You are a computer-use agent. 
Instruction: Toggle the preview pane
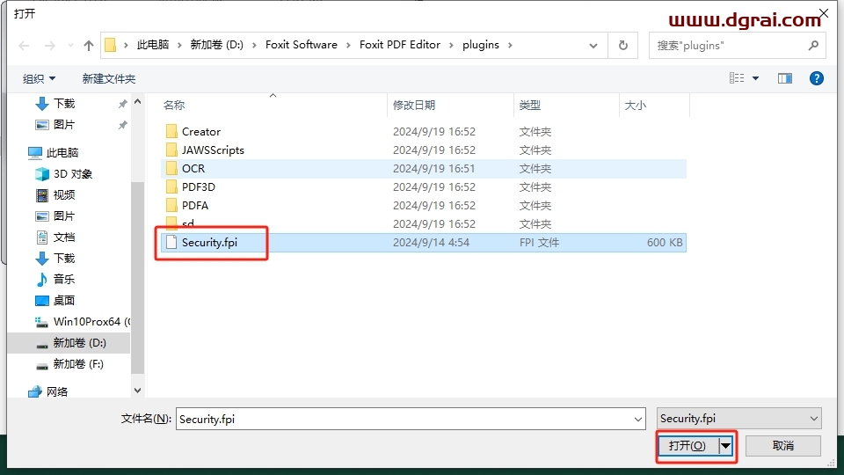point(785,78)
